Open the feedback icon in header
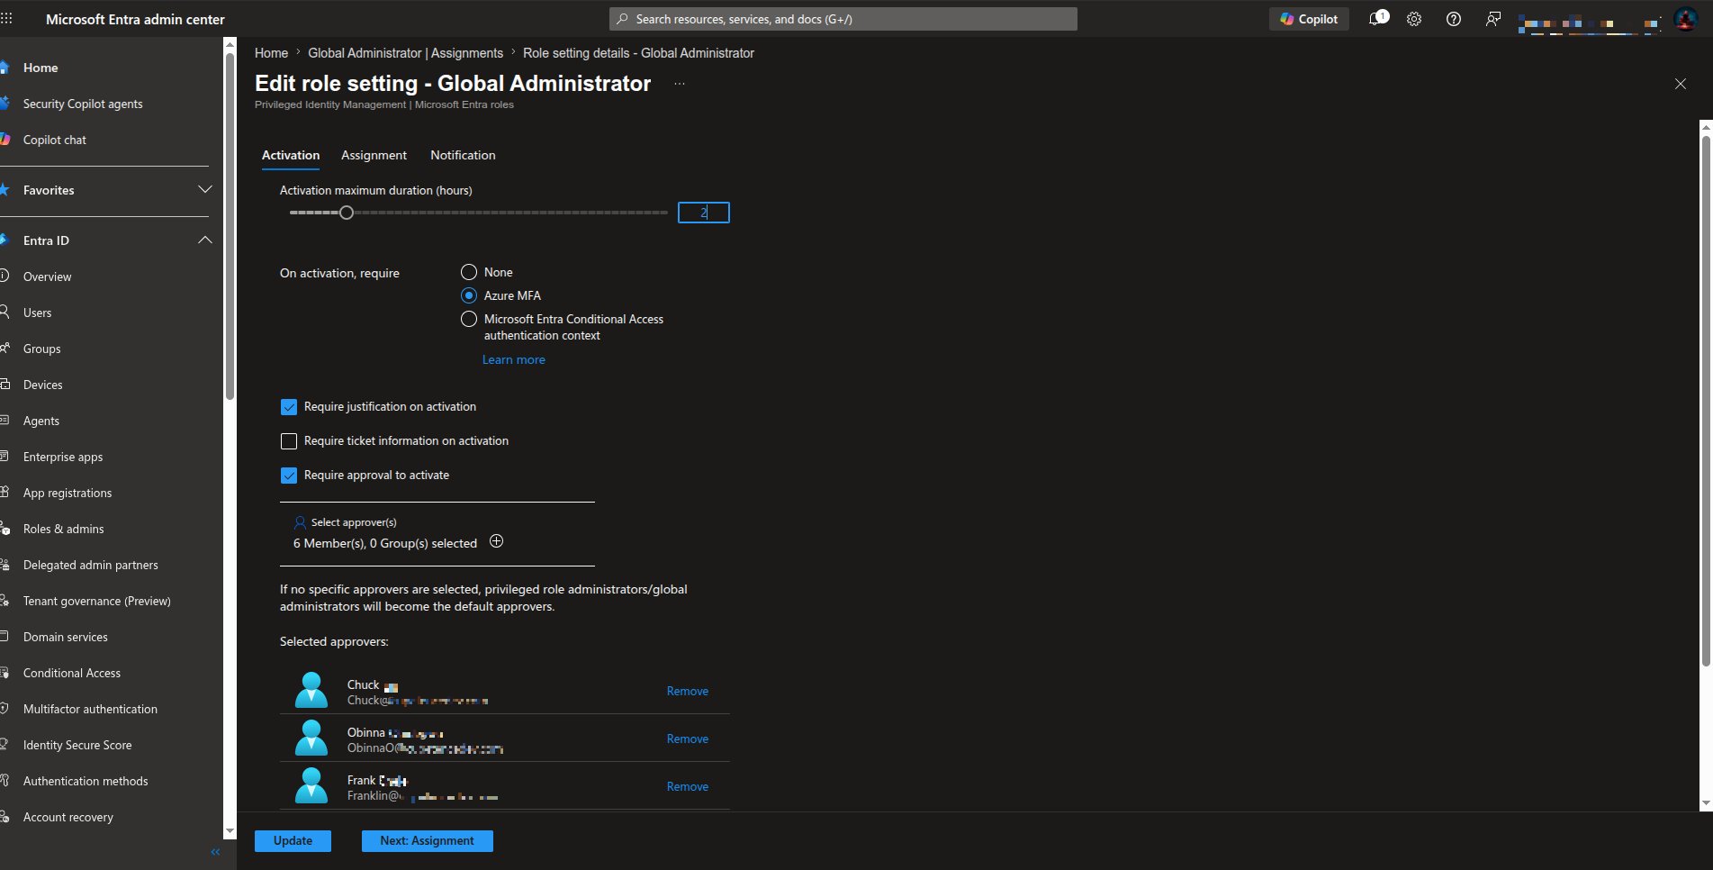 tap(1492, 19)
